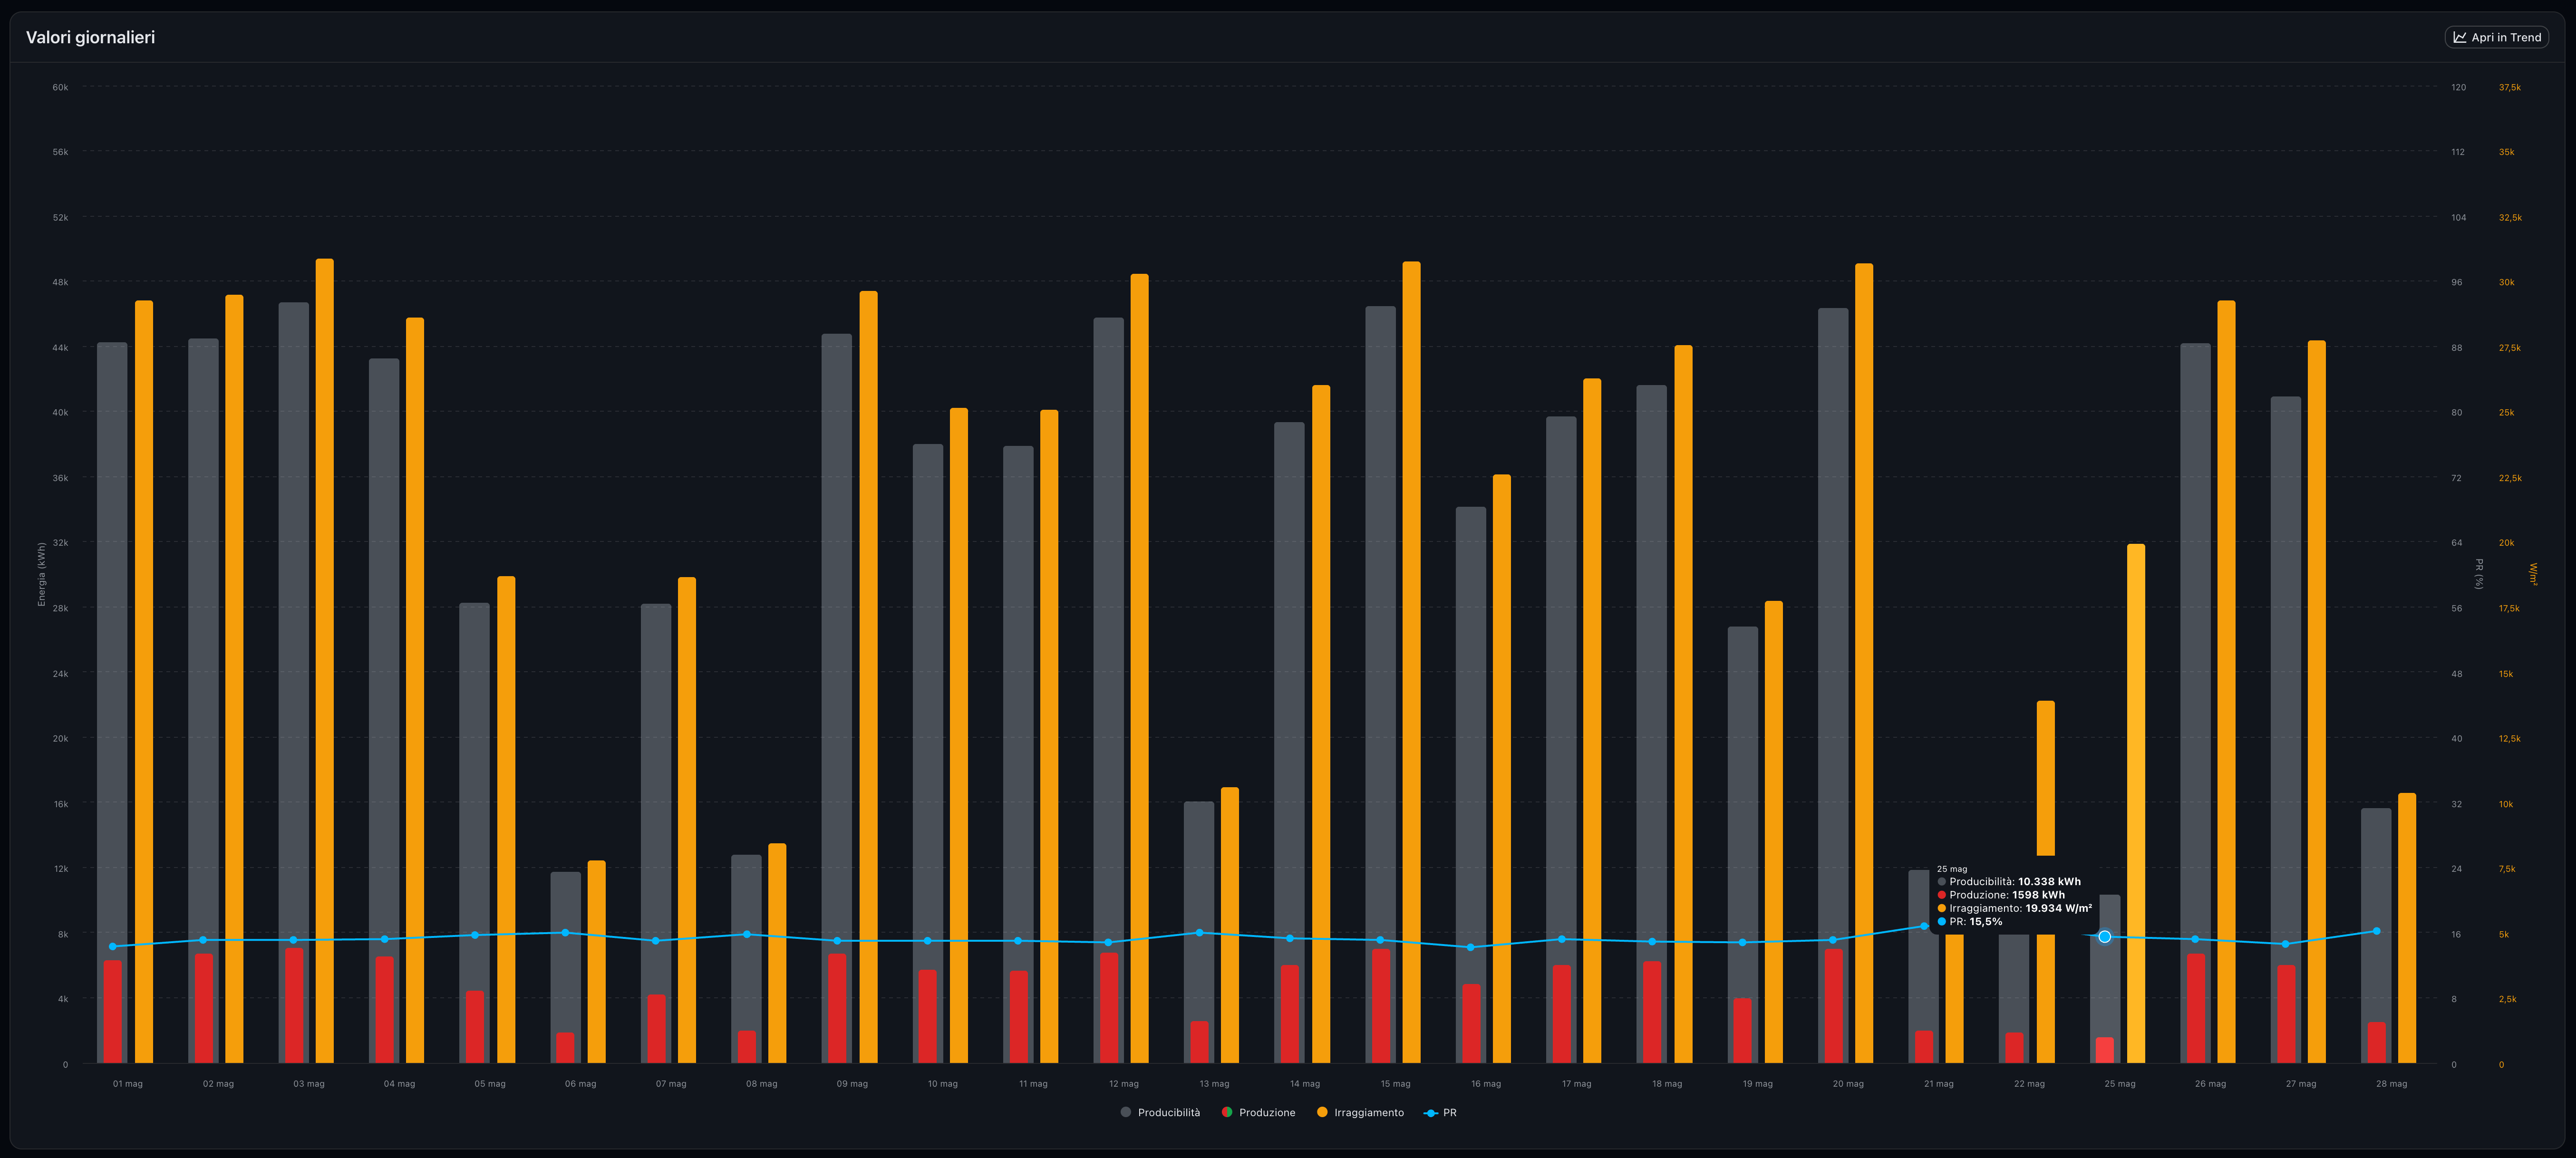Click the Energia (kWh) axis title

click(x=41, y=574)
